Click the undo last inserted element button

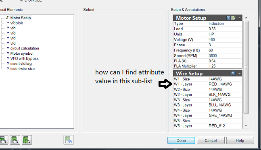click(x=69, y=140)
